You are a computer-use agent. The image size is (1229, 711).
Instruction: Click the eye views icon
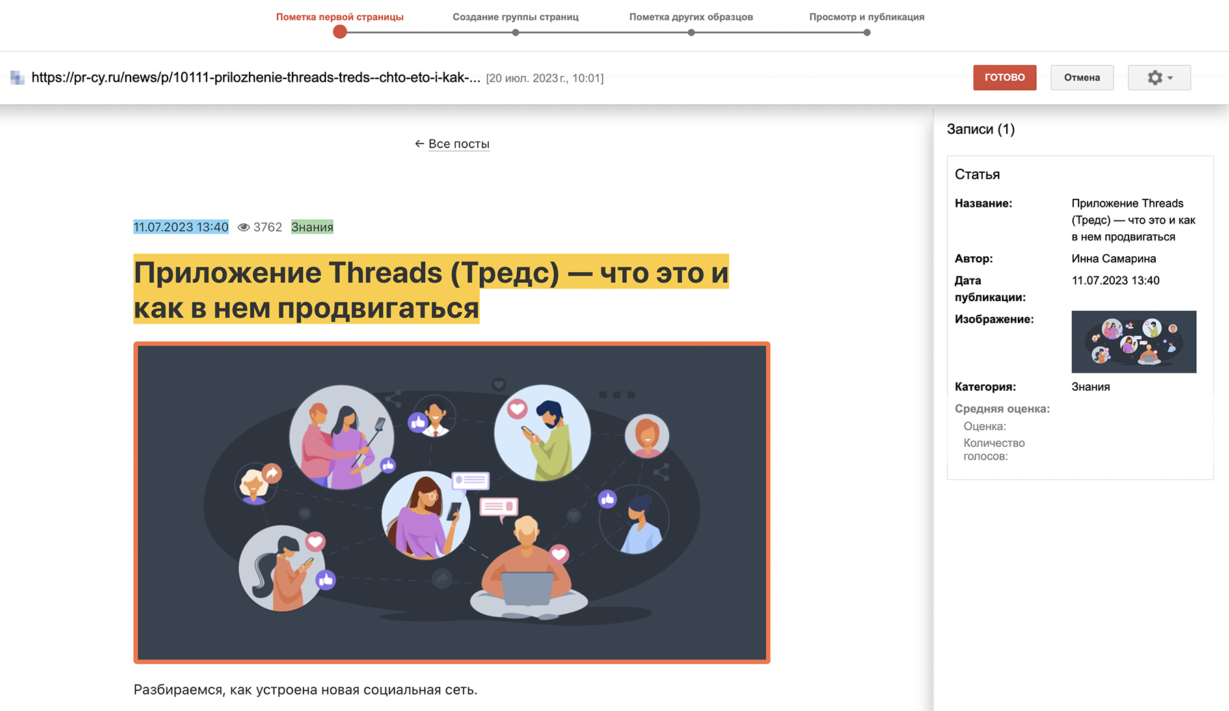click(x=243, y=227)
